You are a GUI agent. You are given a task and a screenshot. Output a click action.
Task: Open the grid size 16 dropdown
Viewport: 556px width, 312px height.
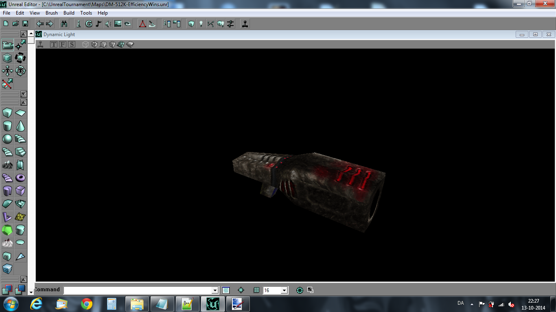(285, 290)
